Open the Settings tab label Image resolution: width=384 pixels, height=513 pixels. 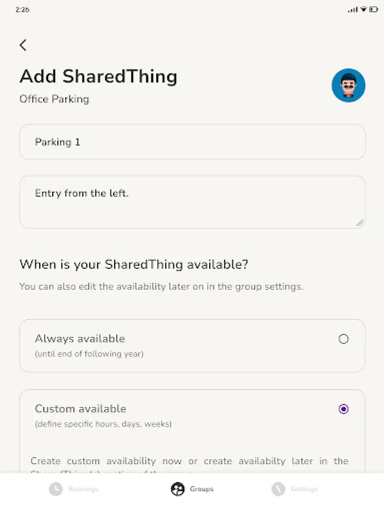(x=304, y=489)
